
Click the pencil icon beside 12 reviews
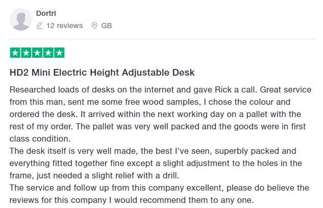(x=39, y=26)
